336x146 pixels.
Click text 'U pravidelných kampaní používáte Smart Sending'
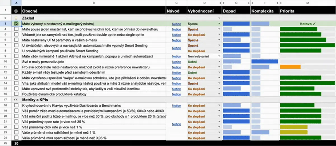[x=60, y=51]
